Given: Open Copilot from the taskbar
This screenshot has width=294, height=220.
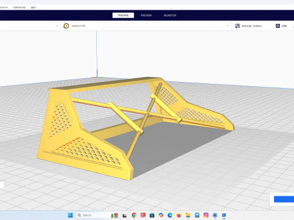Looking at the screenshot, I should click(161, 215).
